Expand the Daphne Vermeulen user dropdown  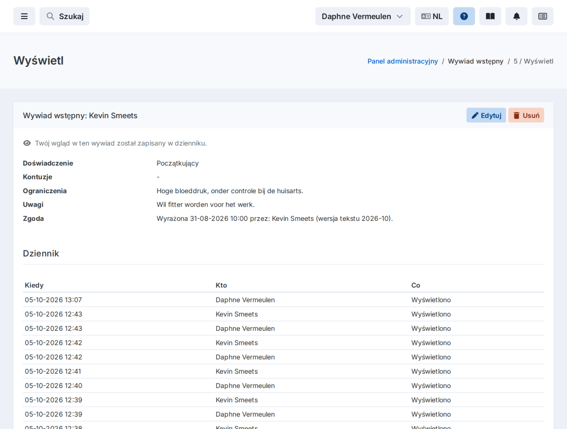click(x=363, y=16)
